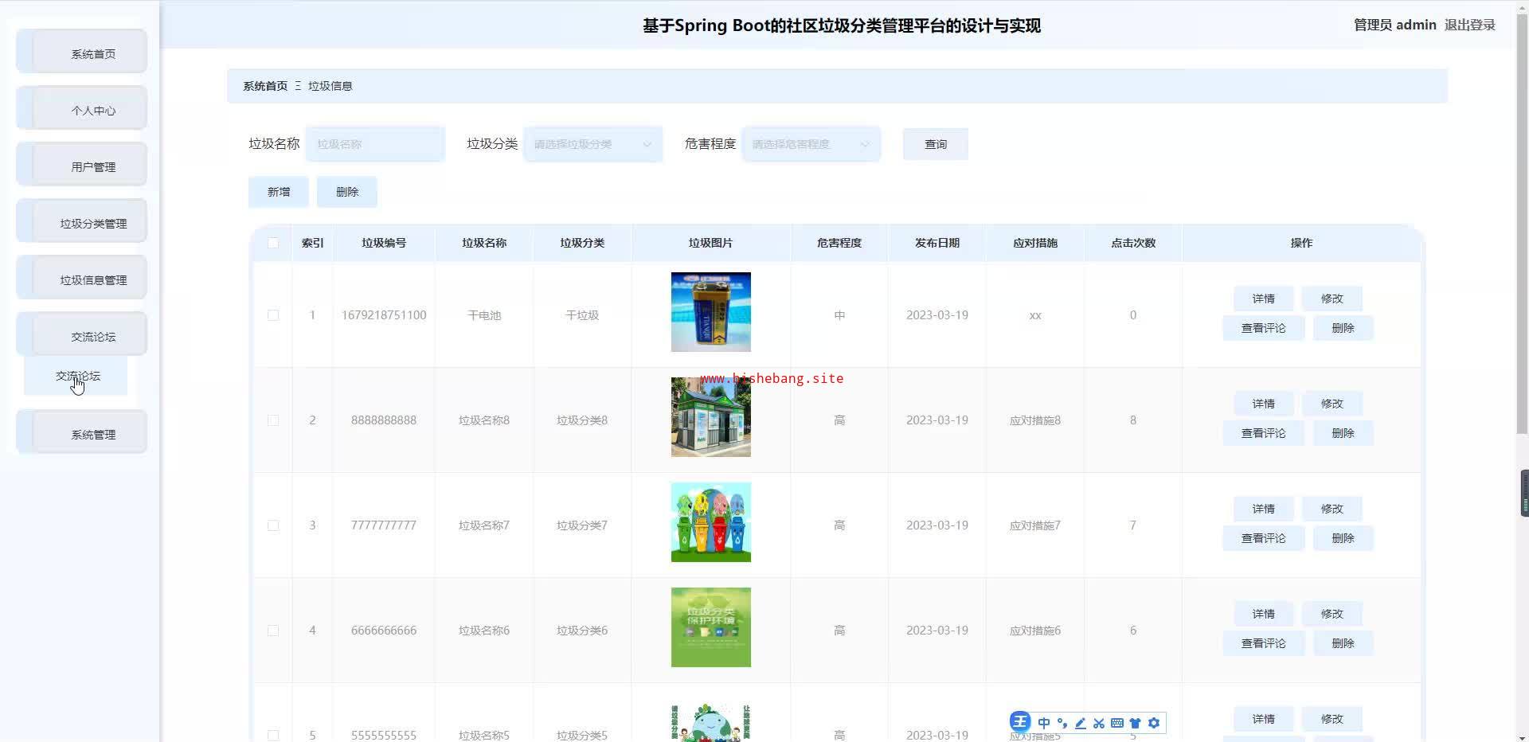Open the IME handwriting pen icon
This screenshot has width=1529, height=742.
[1081, 723]
